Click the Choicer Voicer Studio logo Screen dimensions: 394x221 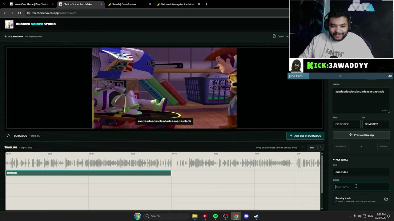tap(9, 24)
